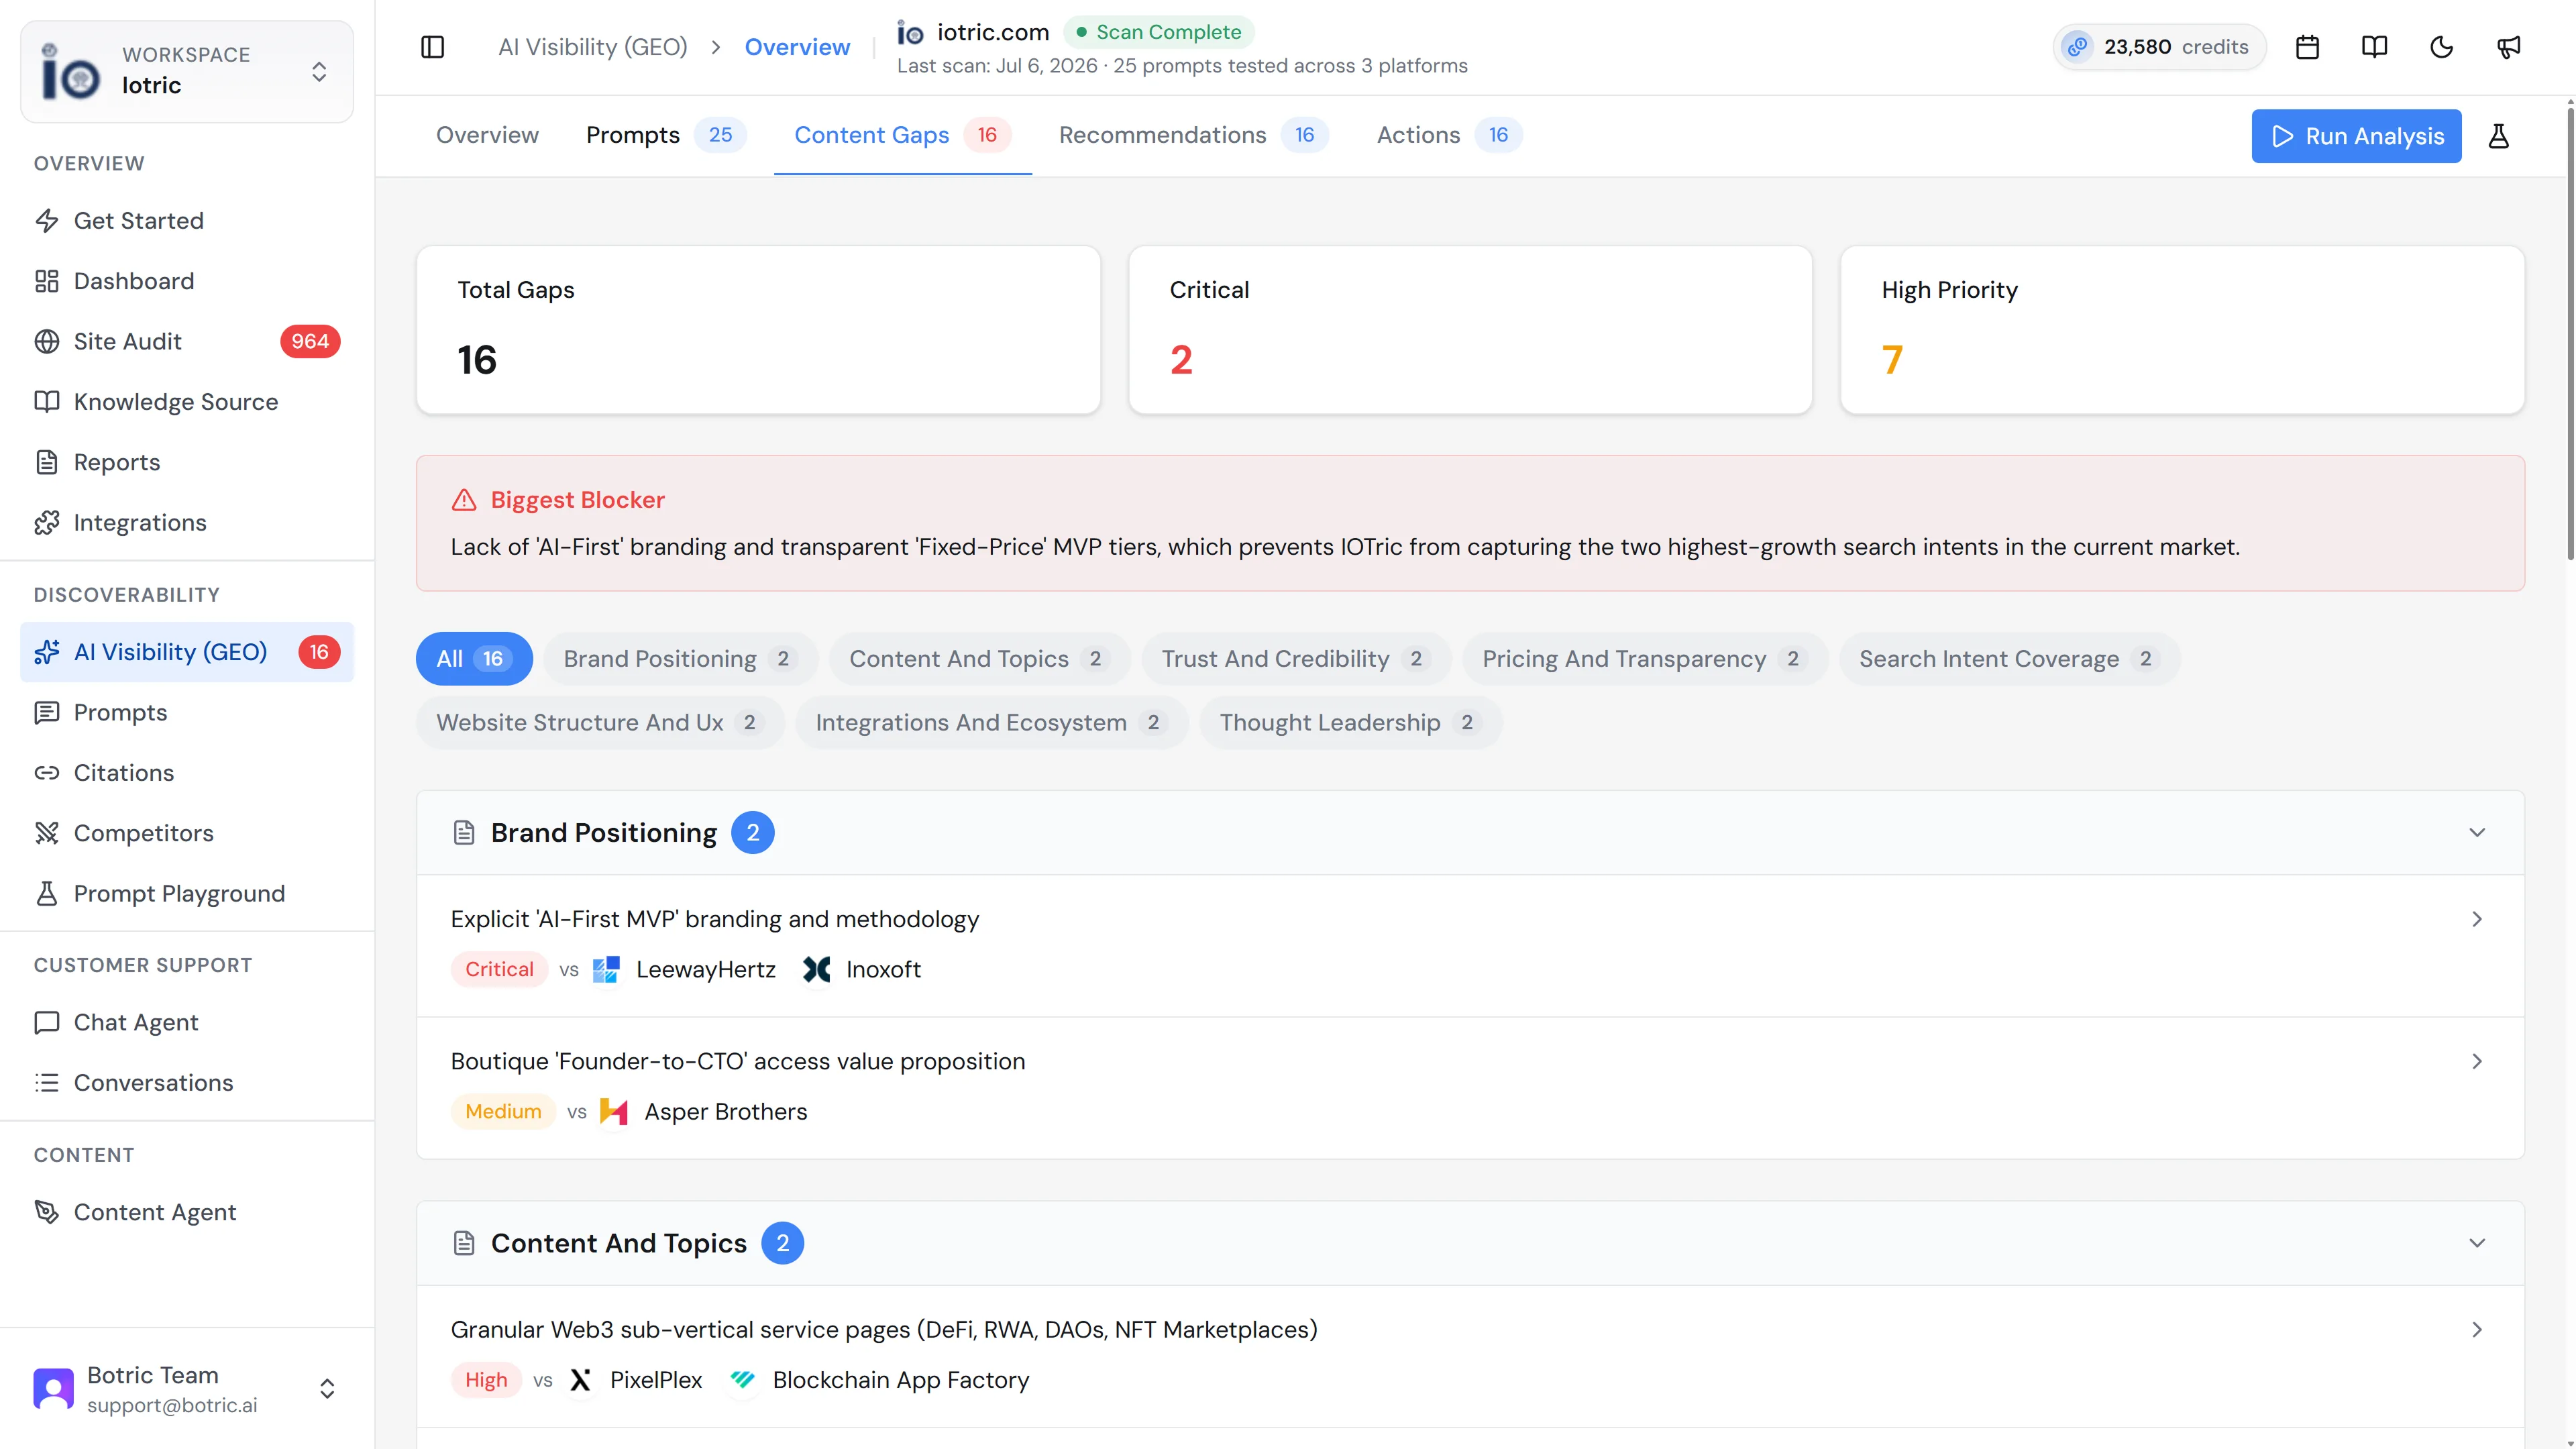Click the High Priority card

(2182, 330)
